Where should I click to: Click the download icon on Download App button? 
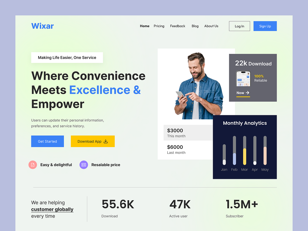pos(106,141)
